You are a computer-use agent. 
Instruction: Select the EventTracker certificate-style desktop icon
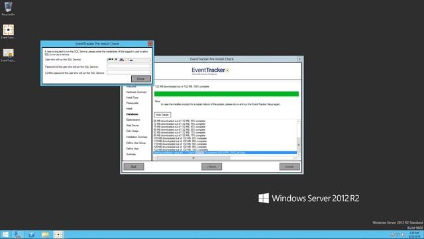8,55
